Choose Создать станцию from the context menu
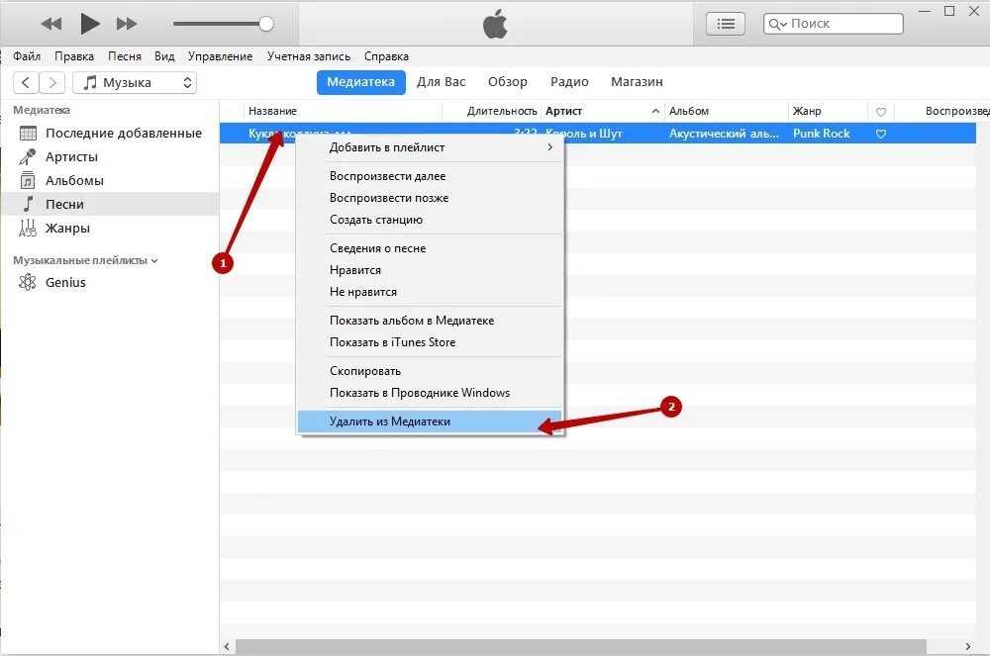Image resolution: width=990 pixels, height=656 pixels. pos(430,220)
